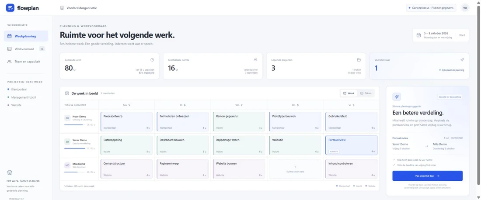Click the flowplan logo icon

click(x=10, y=8)
